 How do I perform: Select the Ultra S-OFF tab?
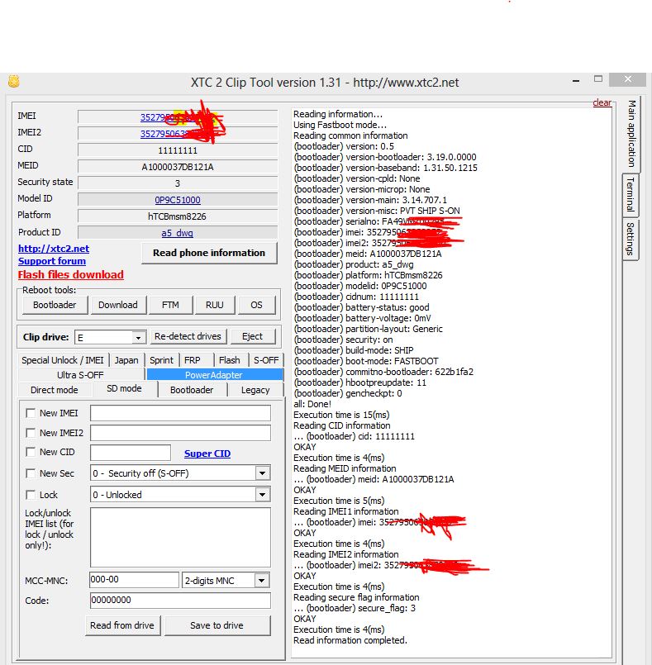click(x=81, y=375)
